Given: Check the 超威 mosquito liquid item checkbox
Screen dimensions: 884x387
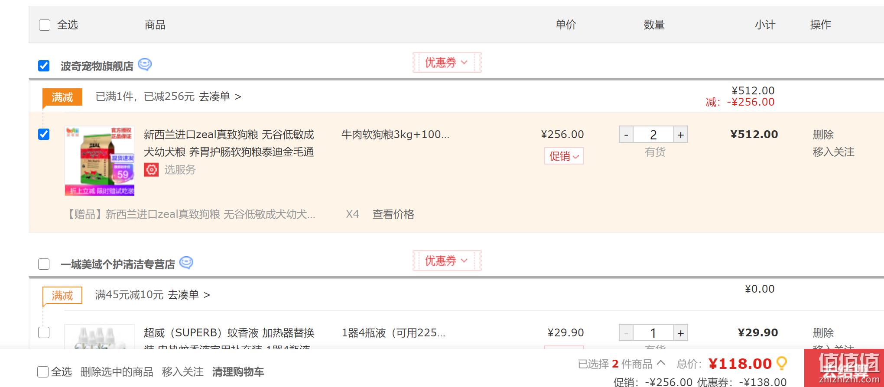Looking at the screenshot, I should coord(44,332).
